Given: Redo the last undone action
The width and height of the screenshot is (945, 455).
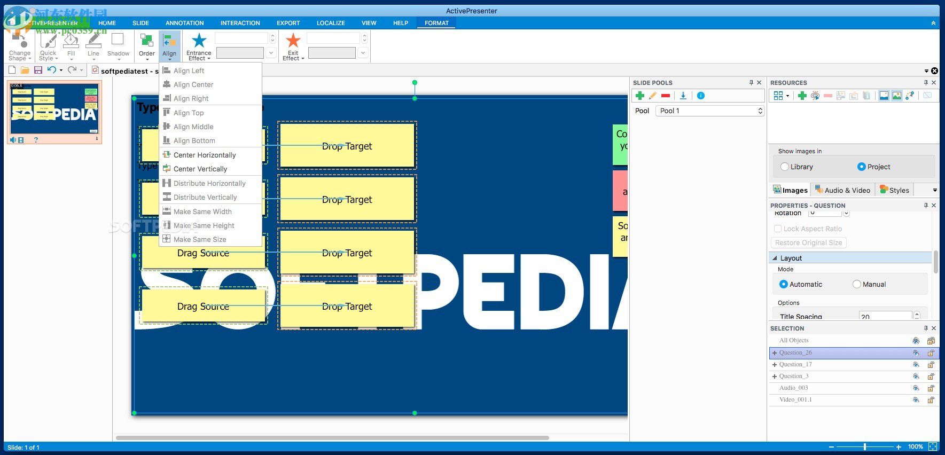Looking at the screenshot, I should pyautogui.click(x=72, y=70).
